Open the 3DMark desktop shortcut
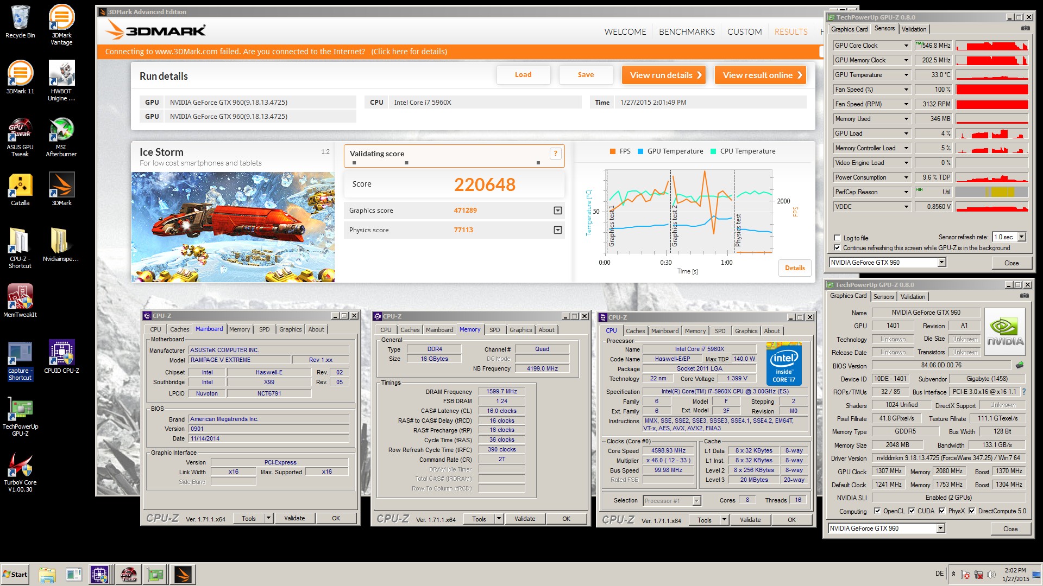 tap(61, 190)
